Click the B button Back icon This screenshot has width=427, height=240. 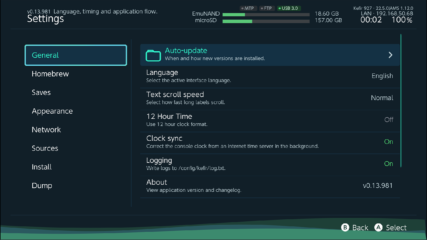[345, 227]
